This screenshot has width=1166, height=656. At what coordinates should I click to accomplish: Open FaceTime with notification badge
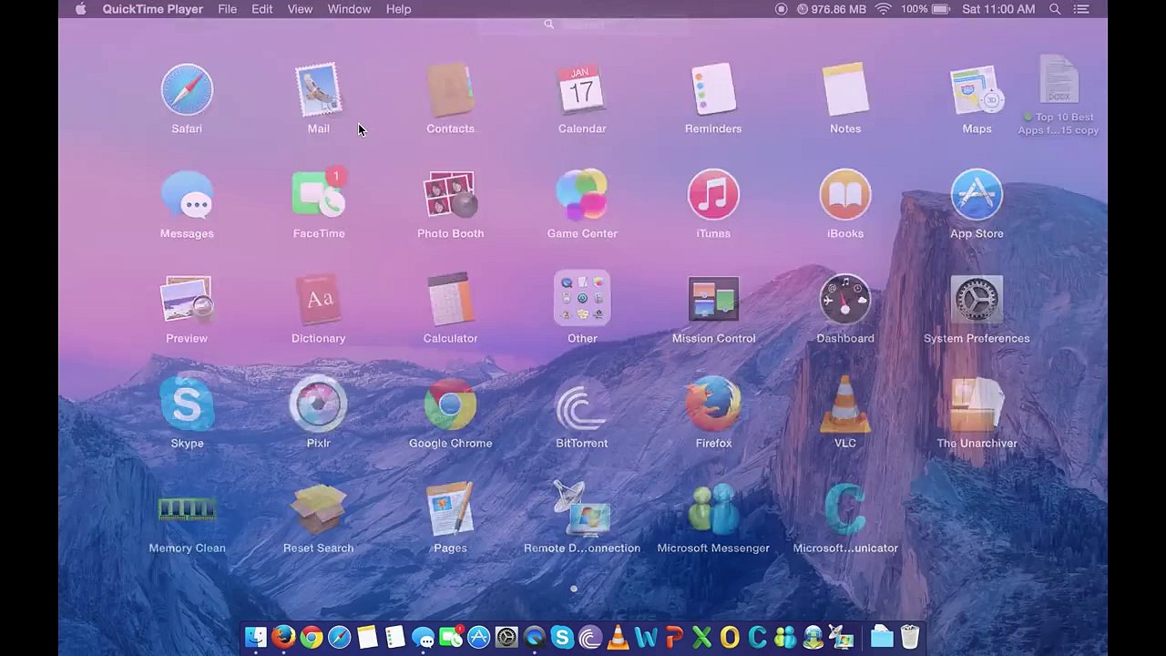(318, 195)
